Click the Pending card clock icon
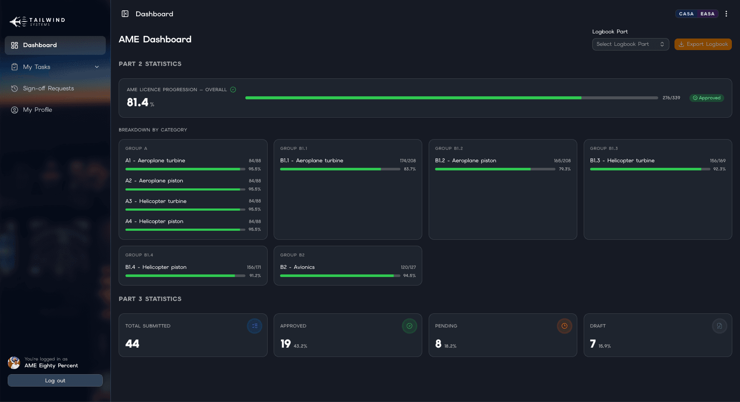740x402 pixels. coord(564,326)
